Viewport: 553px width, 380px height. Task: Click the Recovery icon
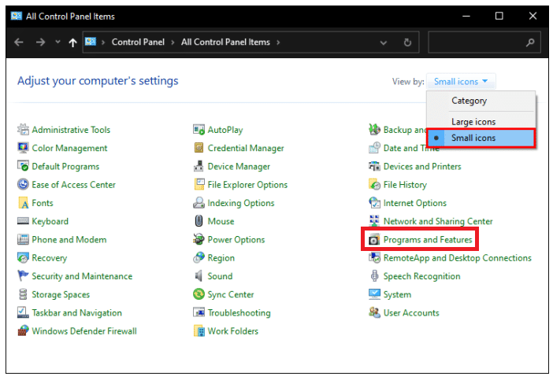click(23, 258)
